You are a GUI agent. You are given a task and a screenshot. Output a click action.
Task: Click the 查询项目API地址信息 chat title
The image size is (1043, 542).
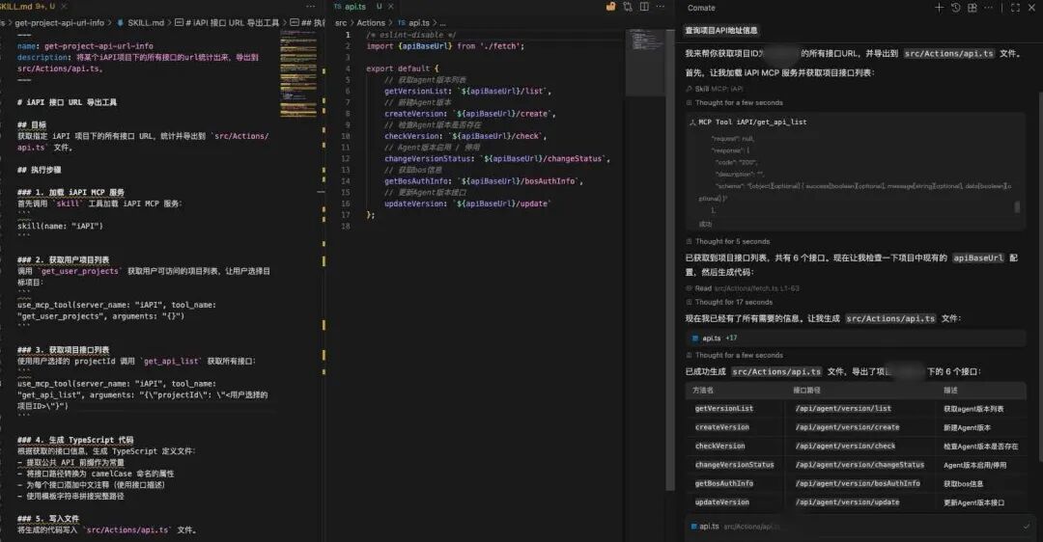pyautogui.click(x=721, y=31)
